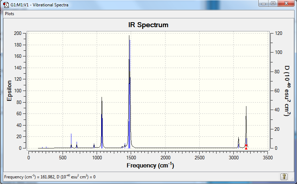Click the Epsilon axis label
The height and width of the screenshot is (184, 297).
tap(9, 91)
